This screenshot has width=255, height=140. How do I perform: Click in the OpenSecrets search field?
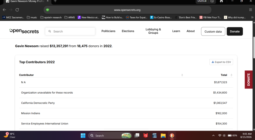click(70, 31)
